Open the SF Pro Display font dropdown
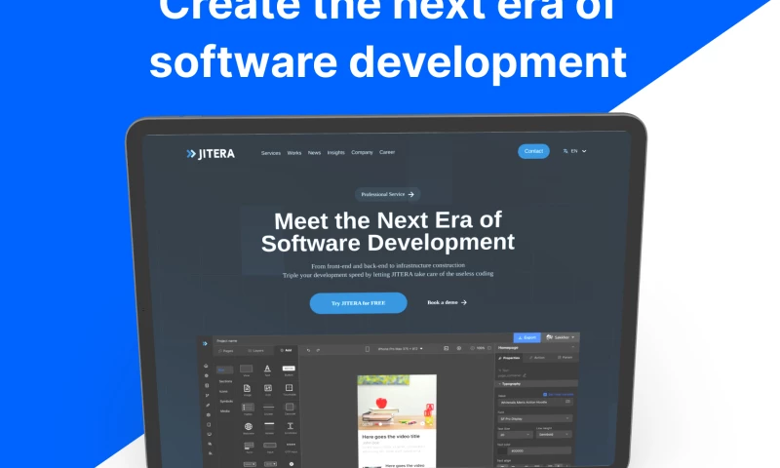 535,419
